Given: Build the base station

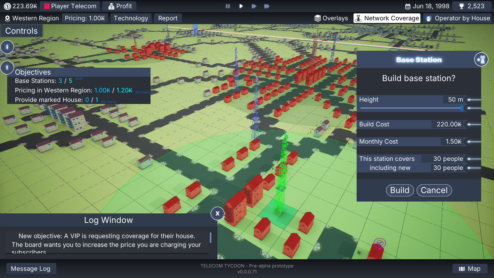Looking at the screenshot, I should 400,190.
